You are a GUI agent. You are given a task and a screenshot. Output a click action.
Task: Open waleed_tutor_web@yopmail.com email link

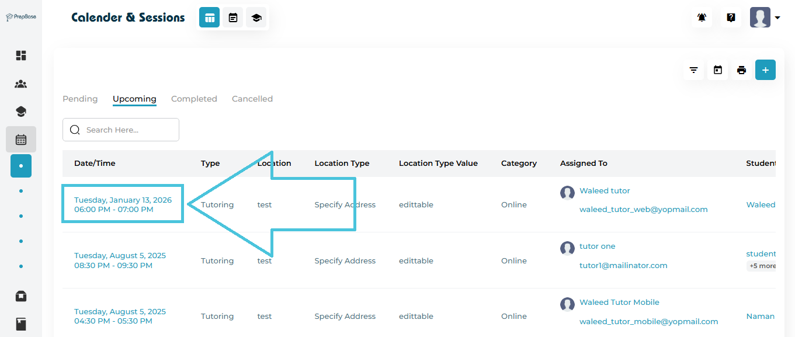(643, 210)
